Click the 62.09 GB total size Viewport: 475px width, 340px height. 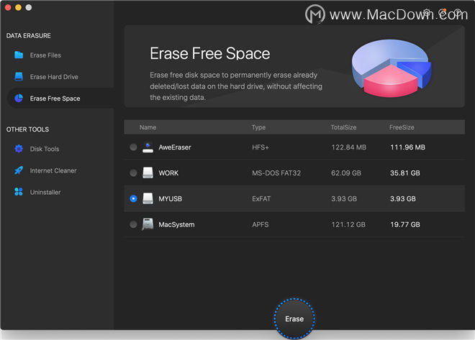click(x=346, y=173)
